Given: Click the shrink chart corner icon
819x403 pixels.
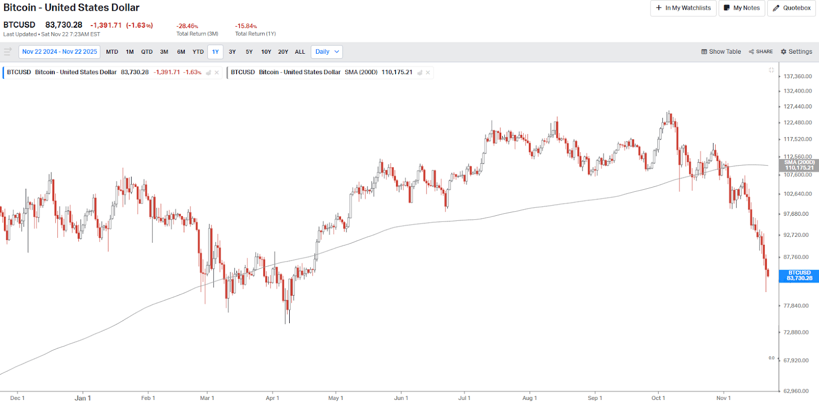Looking at the screenshot, I should tap(771, 70).
